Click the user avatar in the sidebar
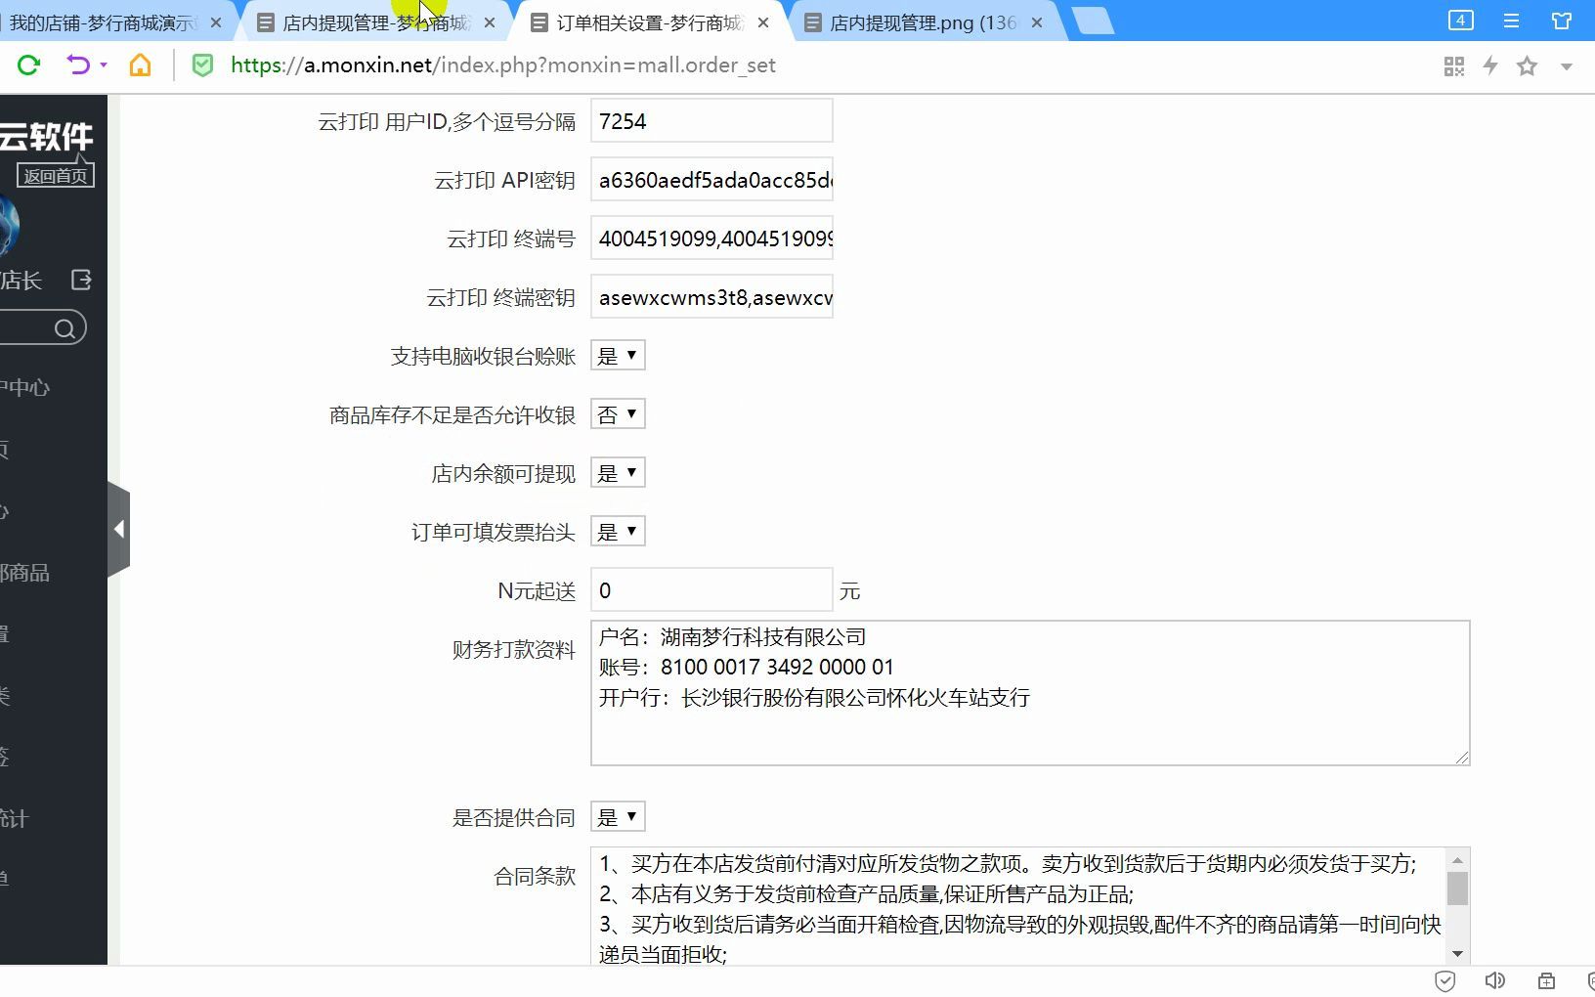Viewport: 1595px width, 997px height. (x=9, y=225)
